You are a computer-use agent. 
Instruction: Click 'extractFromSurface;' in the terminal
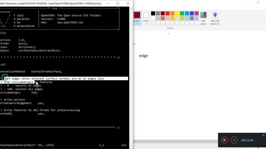(x=47, y=72)
